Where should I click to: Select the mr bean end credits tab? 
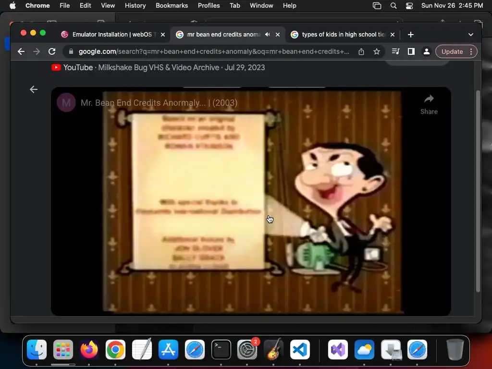coord(224,35)
